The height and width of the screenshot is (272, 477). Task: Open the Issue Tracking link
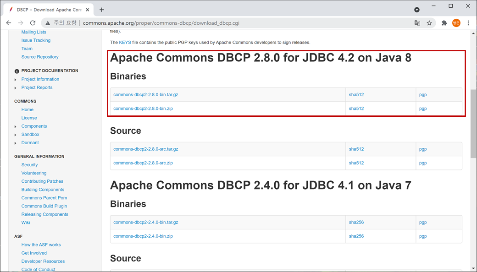(x=36, y=40)
